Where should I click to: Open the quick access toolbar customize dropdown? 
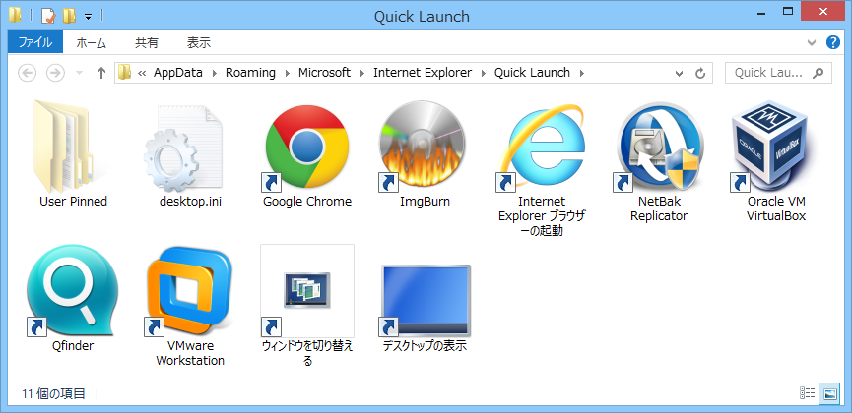click(88, 17)
